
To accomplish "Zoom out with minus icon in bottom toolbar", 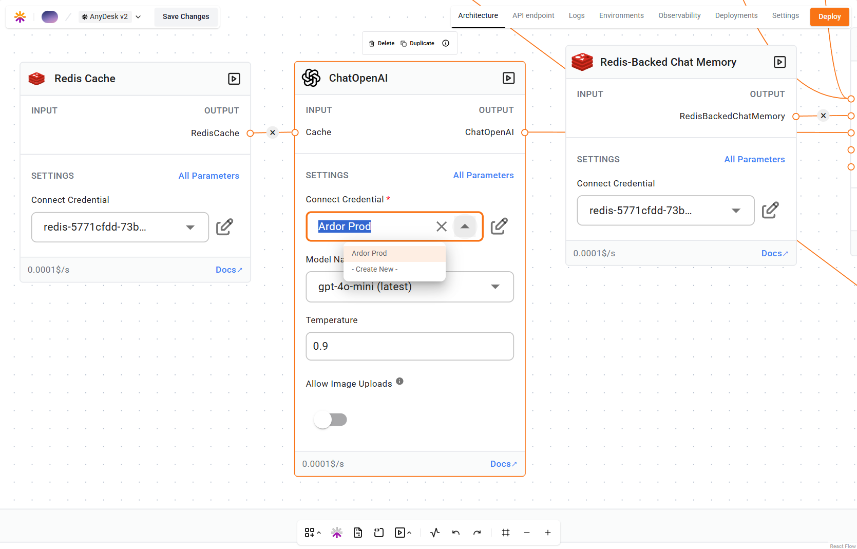I will (527, 533).
